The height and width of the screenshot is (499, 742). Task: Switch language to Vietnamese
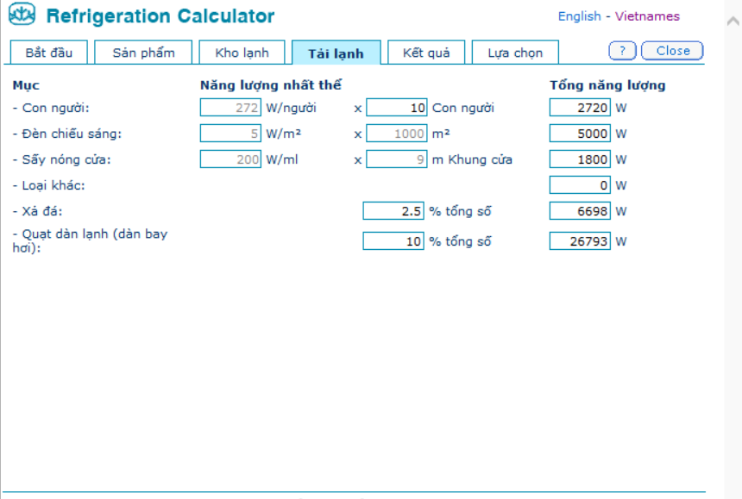click(647, 16)
